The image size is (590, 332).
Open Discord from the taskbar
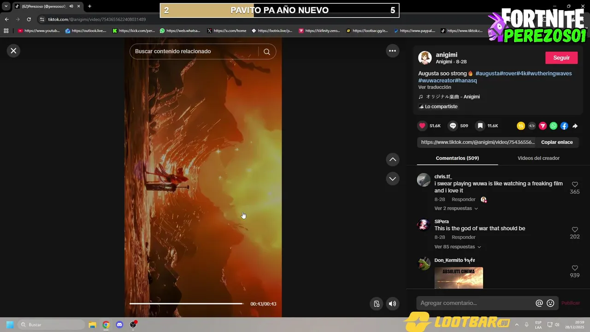(x=120, y=325)
